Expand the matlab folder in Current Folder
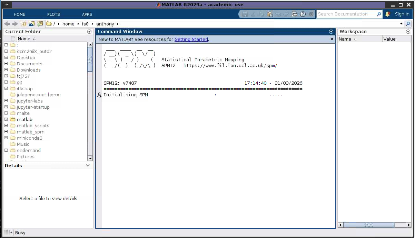The width and height of the screenshot is (415, 238). (x=6, y=119)
